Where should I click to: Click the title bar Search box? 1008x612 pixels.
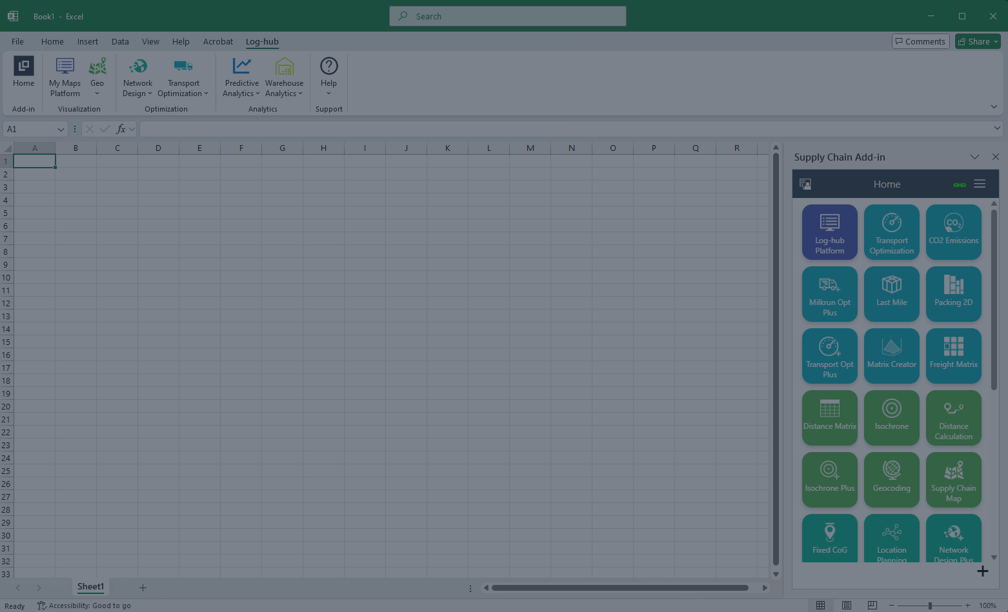[x=508, y=16]
